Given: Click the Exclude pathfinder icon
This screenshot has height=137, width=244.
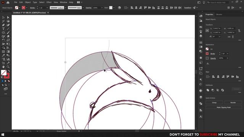Looking at the screenshot, I should pyautogui.click(x=223, y=90).
